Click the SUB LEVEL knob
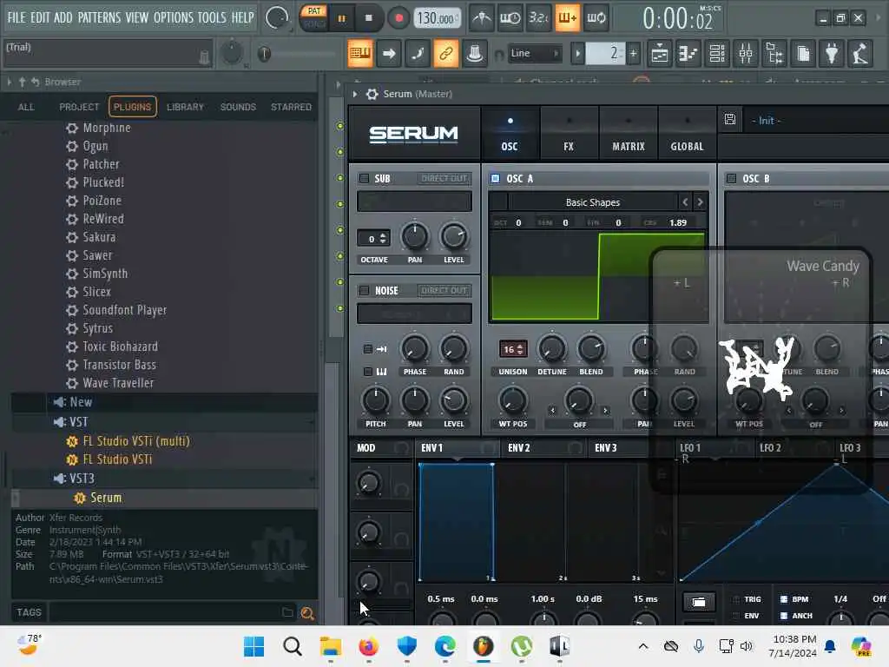The width and height of the screenshot is (889, 667). tap(453, 236)
